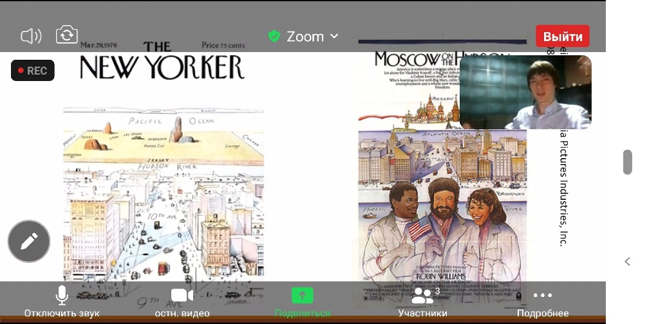Open the Zoom meeting info dropdown
The height and width of the screenshot is (324, 649).
(x=312, y=37)
